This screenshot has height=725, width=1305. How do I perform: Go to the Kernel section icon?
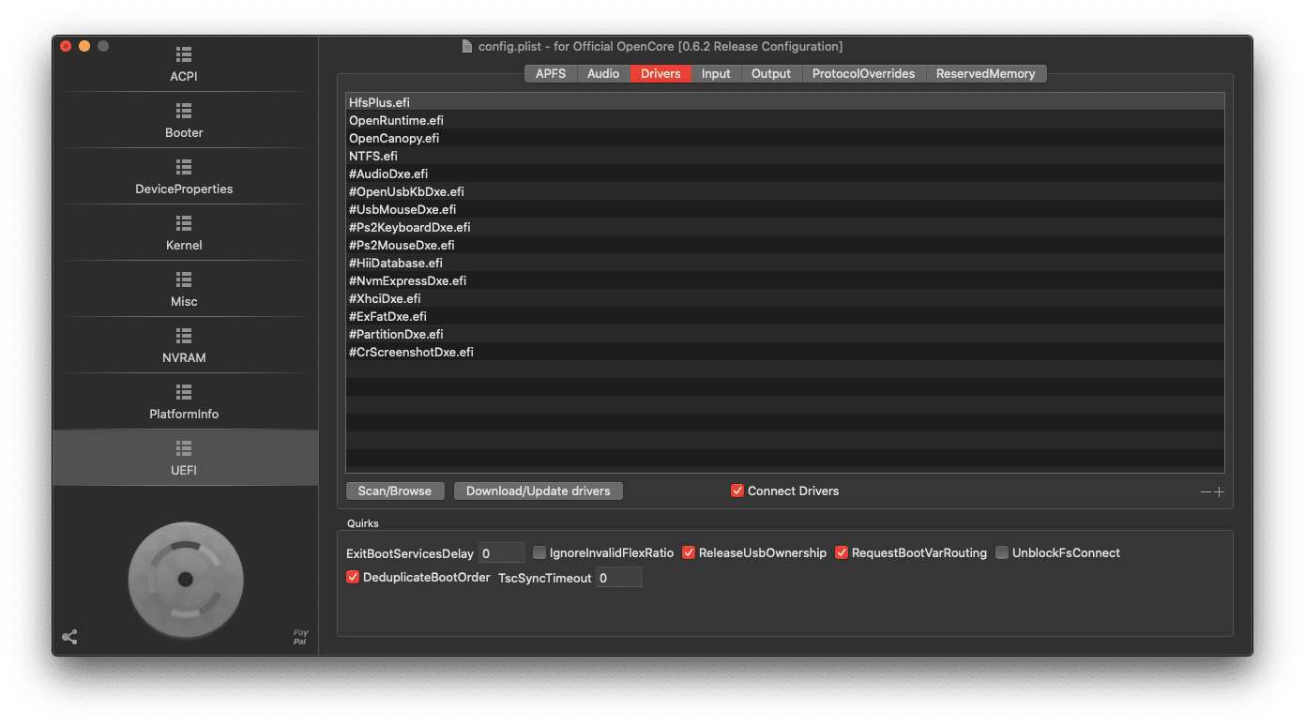click(184, 223)
